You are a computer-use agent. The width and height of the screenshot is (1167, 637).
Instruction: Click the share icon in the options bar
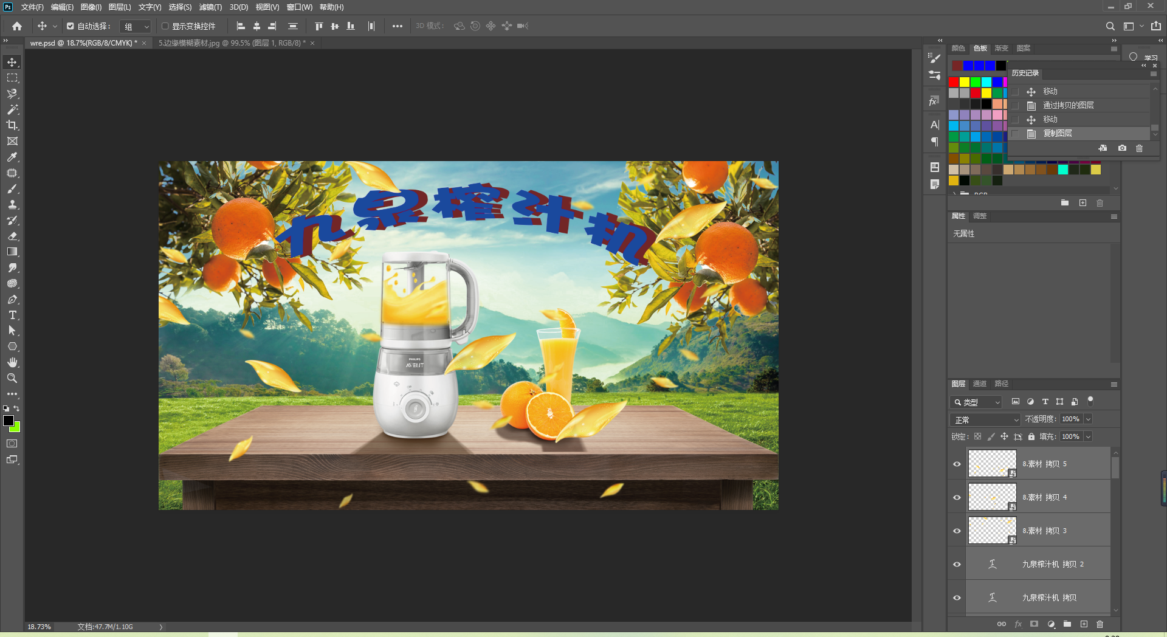coord(1156,26)
